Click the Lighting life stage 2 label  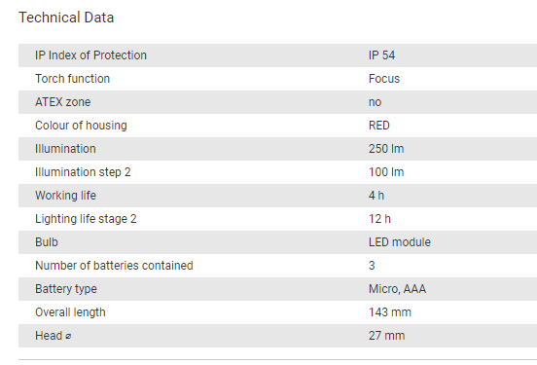pos(86,219)
